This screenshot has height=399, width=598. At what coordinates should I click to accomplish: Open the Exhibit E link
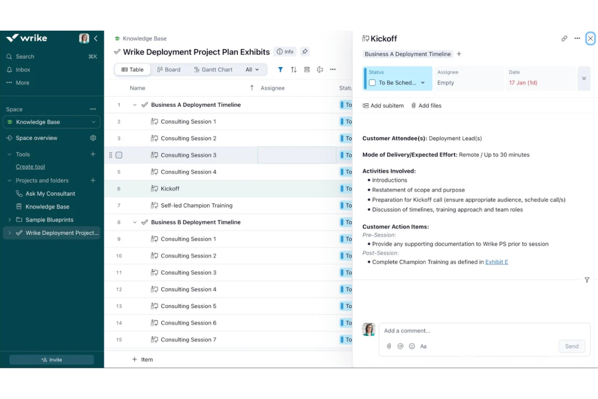[497, 262]
